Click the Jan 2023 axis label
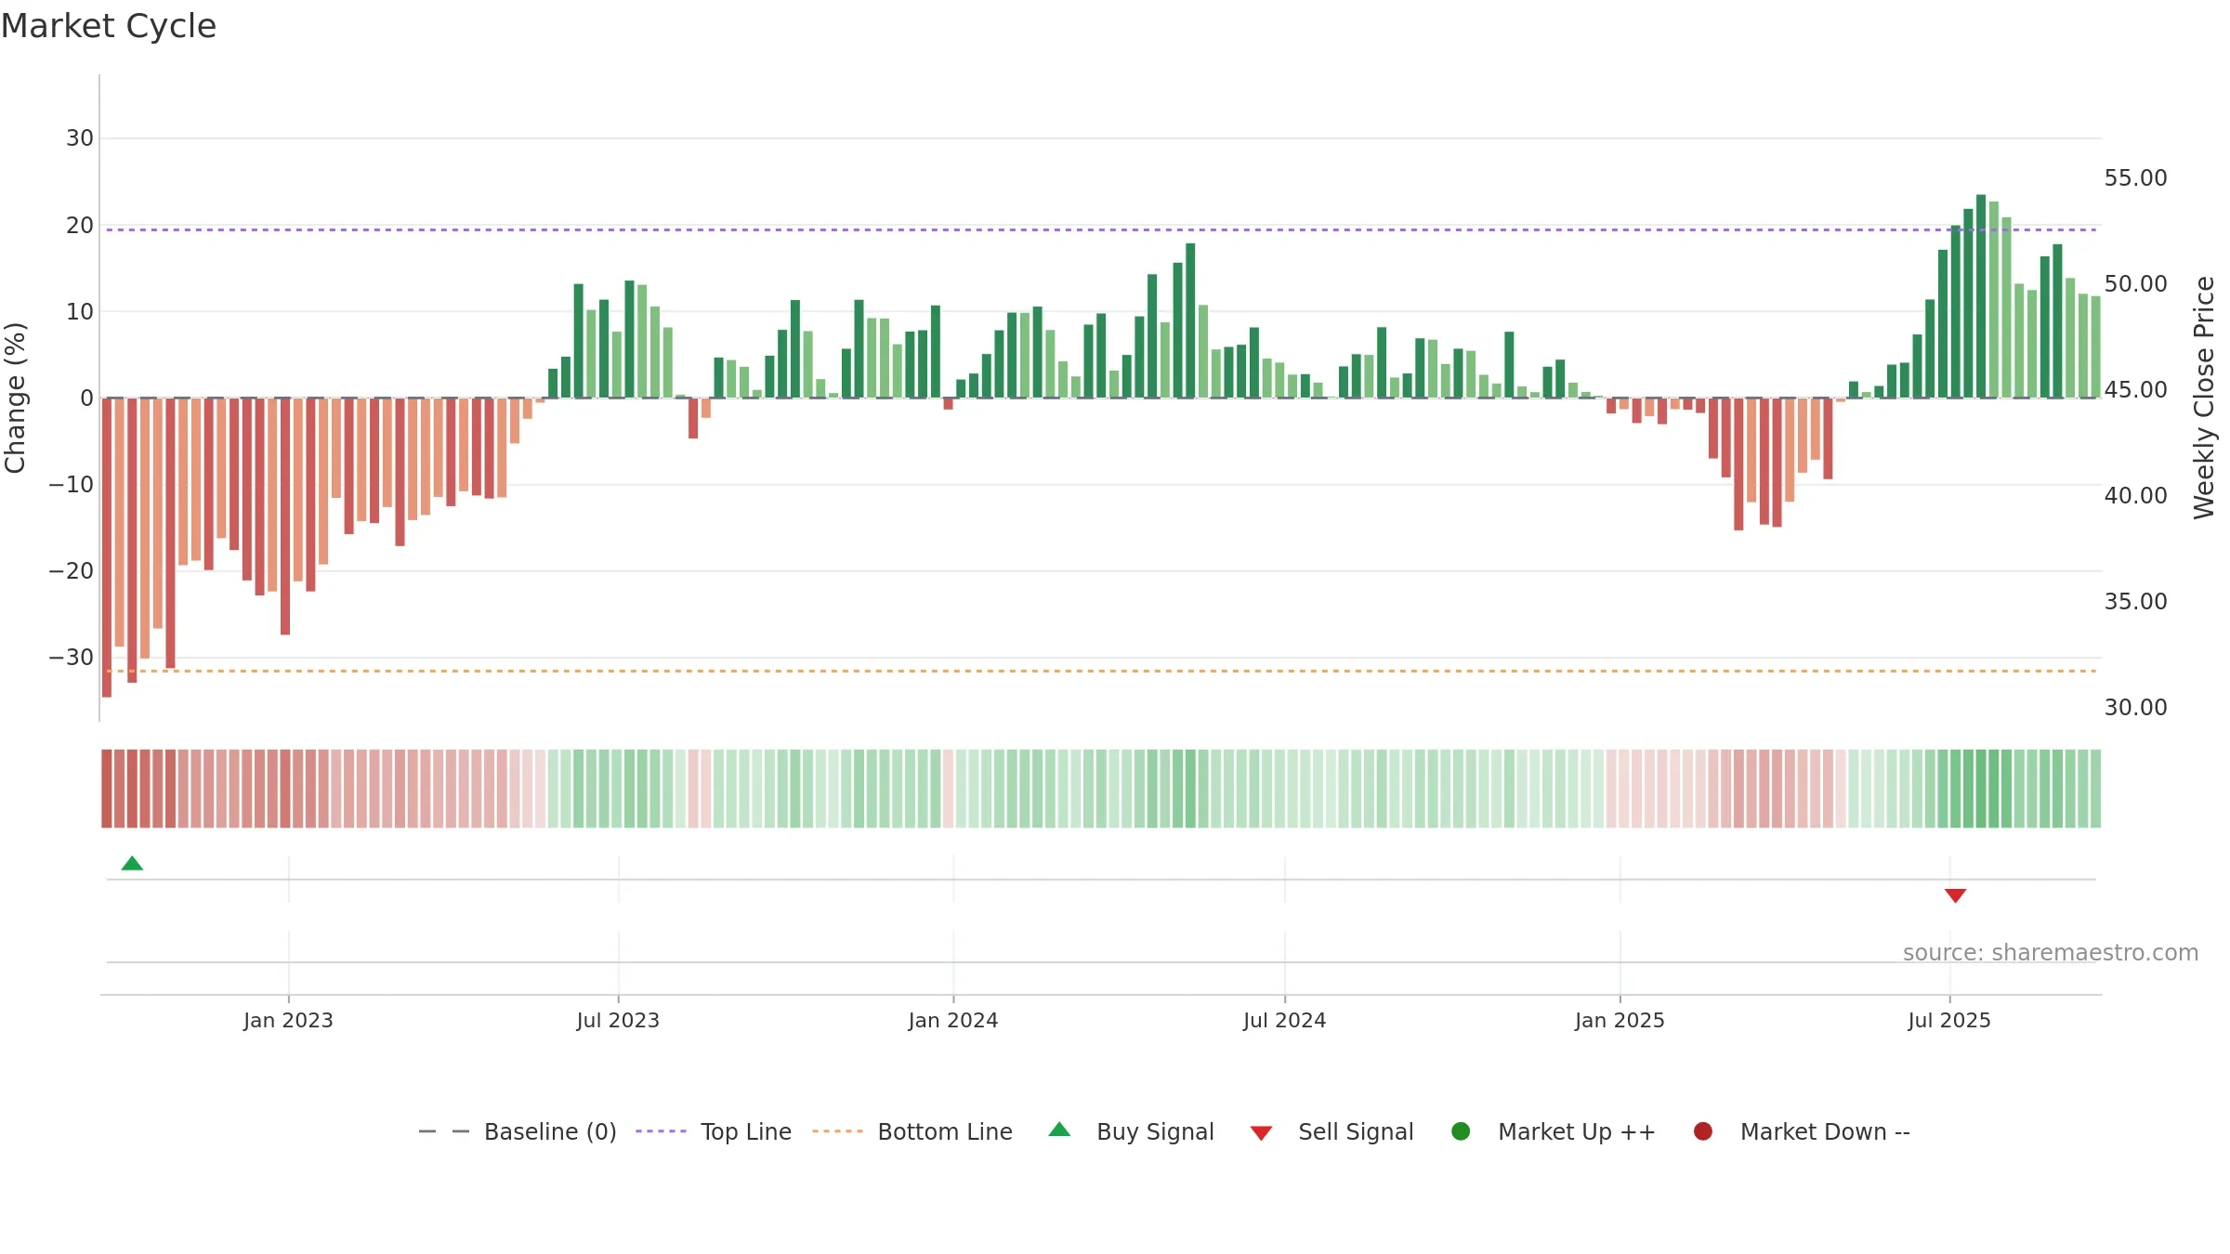 [x=288, y=1020]
